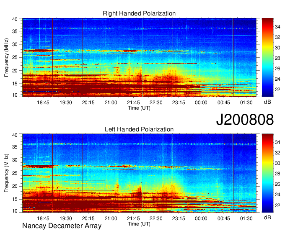Click "Time (UT)" under the Left Handed plot
285x231 pixels.
tap(139, 224)
